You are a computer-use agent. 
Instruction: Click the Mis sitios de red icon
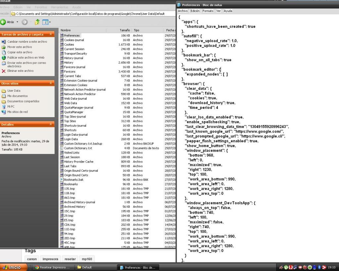point(4,112)
